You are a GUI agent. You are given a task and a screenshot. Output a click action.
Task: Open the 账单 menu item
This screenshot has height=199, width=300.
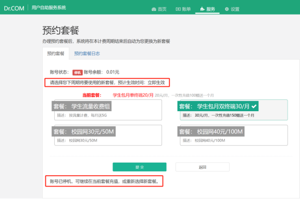(183, 9)
